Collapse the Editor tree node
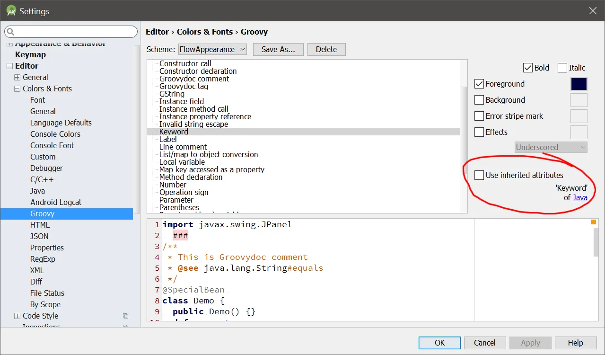 [x=9, y=66]
